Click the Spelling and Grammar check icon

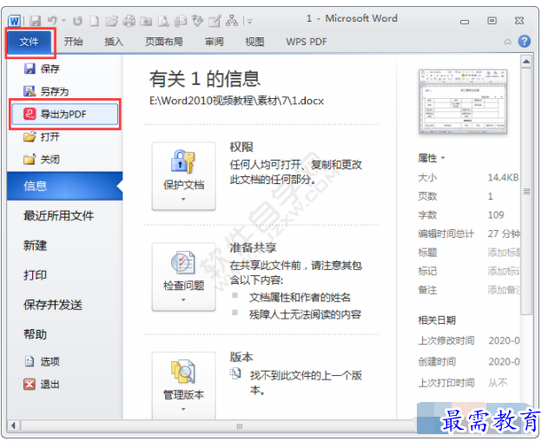(x=197, y=21)
